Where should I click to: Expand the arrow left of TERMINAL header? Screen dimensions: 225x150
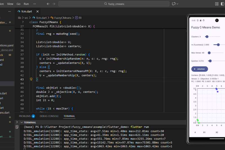click(17, 122)
